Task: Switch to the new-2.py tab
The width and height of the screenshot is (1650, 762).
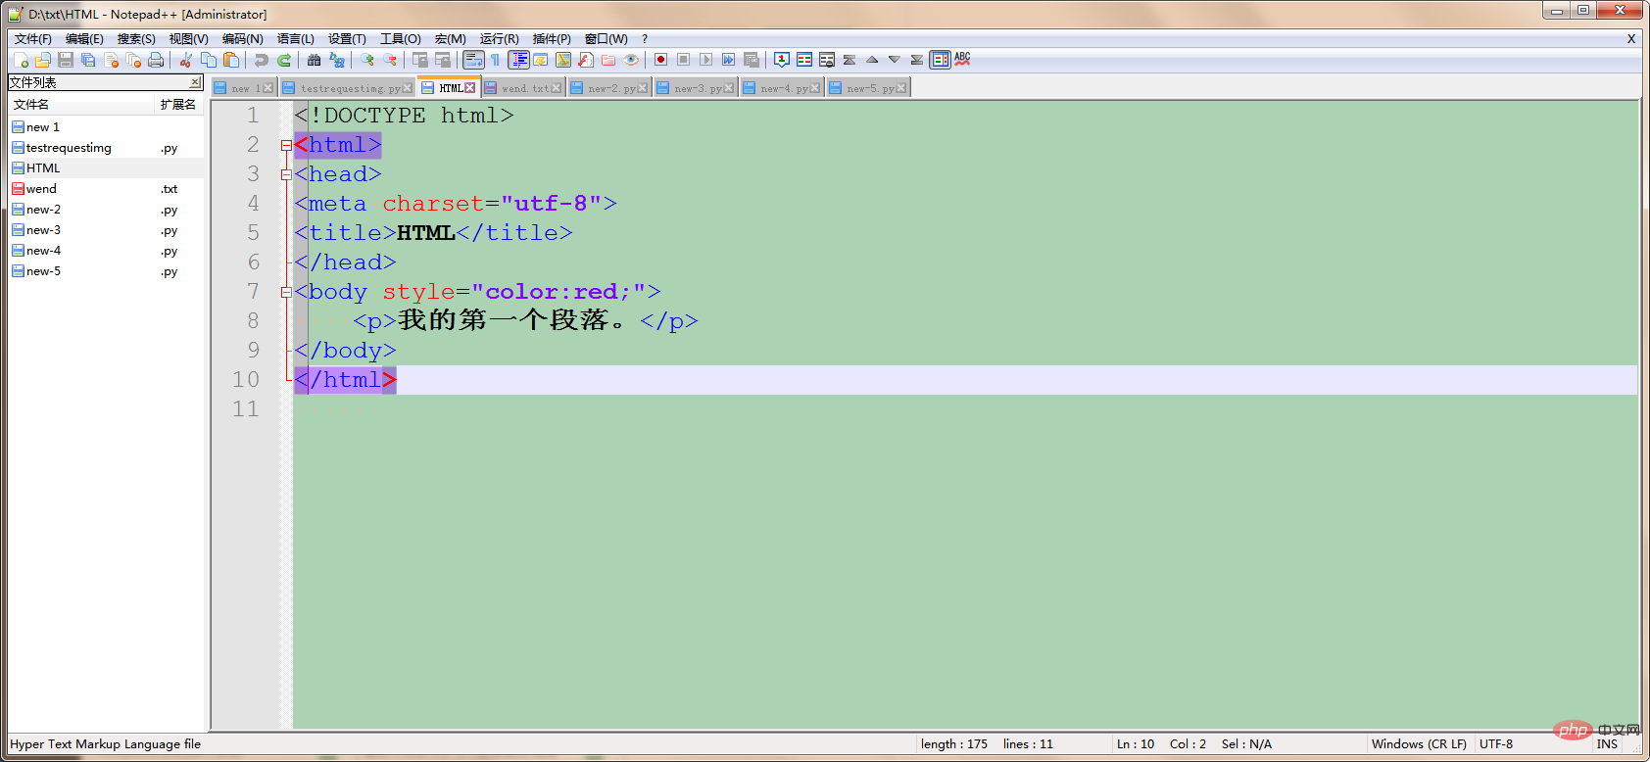Action: click(x=611, y=88)
